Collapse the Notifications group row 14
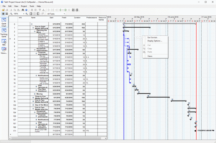 click(36, 76)
